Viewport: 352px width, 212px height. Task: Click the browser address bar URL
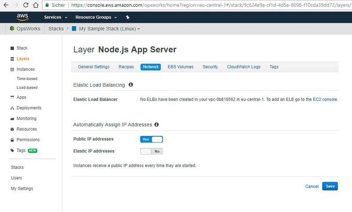pyautogui.click(x=211, y=5)
